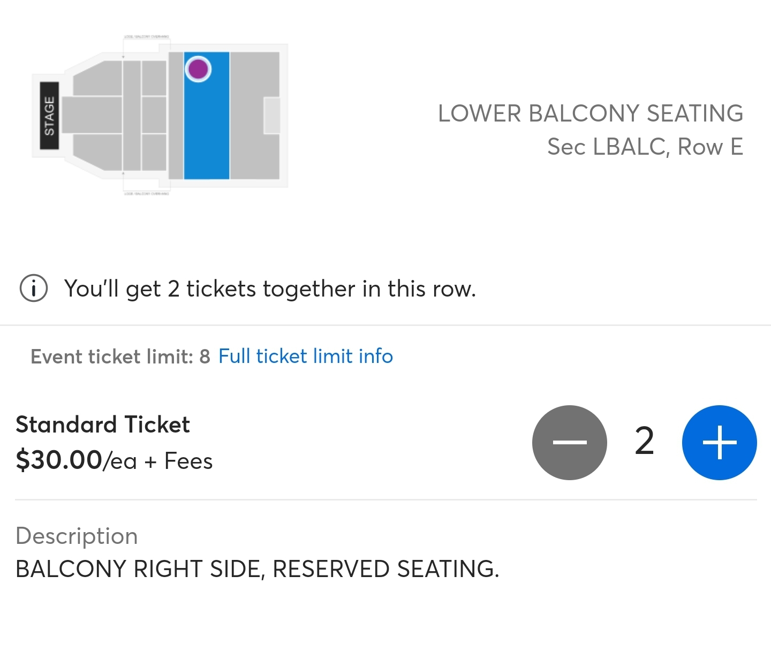
Task: Click the ticket quantity number 2
Action: (644, 442)
